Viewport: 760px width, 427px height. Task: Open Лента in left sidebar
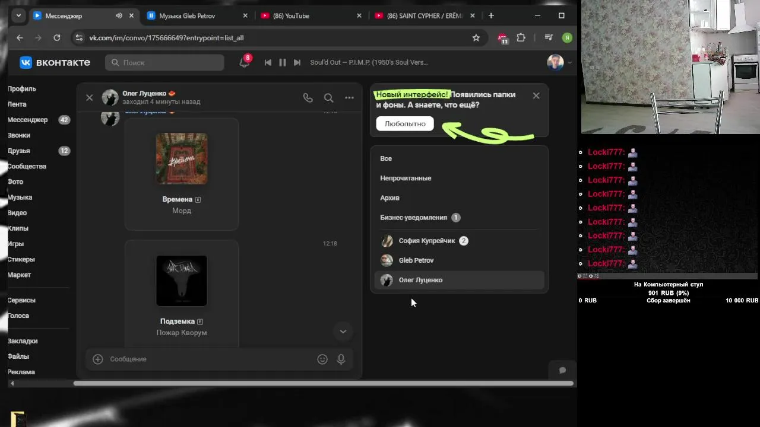click(17, 104)
